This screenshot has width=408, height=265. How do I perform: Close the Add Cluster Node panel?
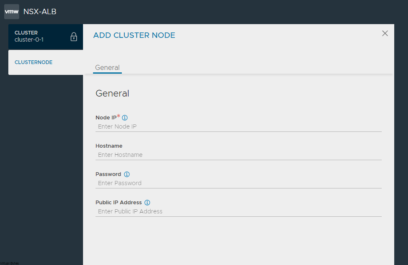point(385,33)
